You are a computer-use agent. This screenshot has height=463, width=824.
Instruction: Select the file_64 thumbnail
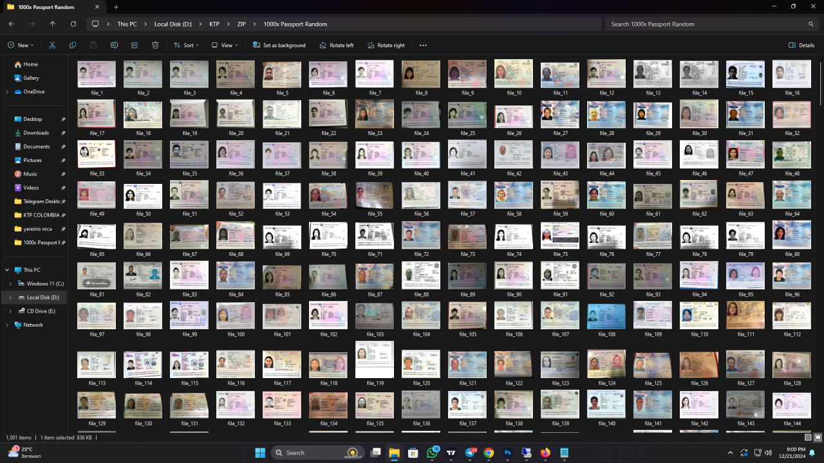click(x=792, y=195)
